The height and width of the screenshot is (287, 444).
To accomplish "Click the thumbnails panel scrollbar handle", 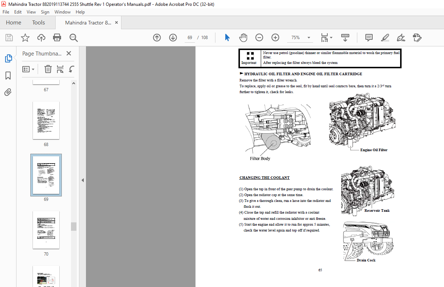I will (74, 226).
